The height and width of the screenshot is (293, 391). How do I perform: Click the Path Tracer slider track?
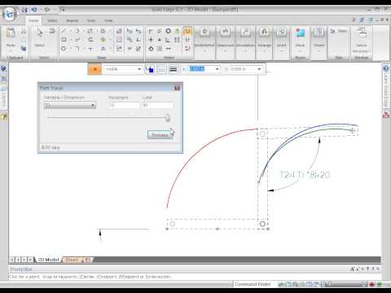tap(107, 118)
